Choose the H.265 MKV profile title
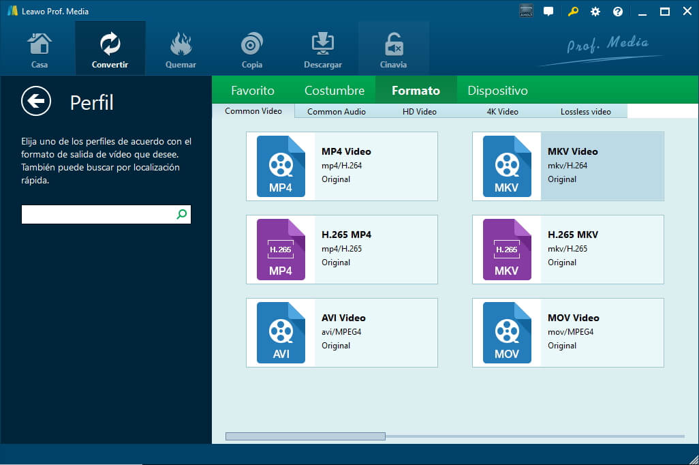Viewport: 699px width, 465px height. click(x=573, y=235)
